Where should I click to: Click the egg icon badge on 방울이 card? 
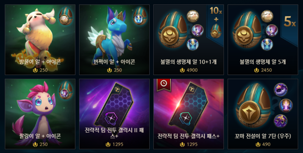(x=66, y=16)
